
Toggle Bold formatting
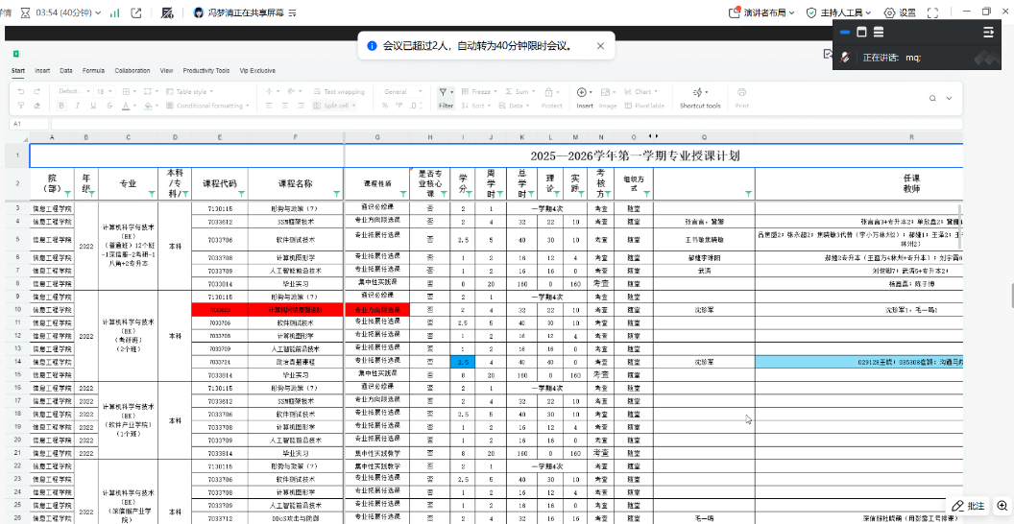click(x=60, y=106)
